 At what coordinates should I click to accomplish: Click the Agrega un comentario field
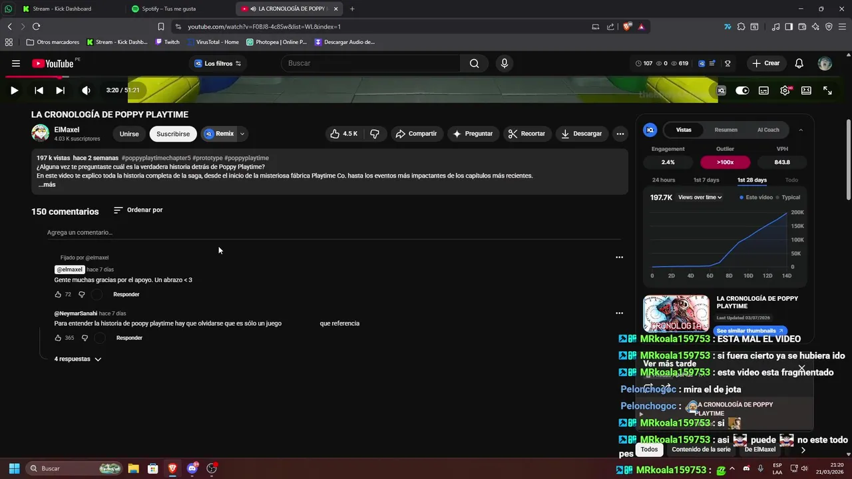(333, 232)
